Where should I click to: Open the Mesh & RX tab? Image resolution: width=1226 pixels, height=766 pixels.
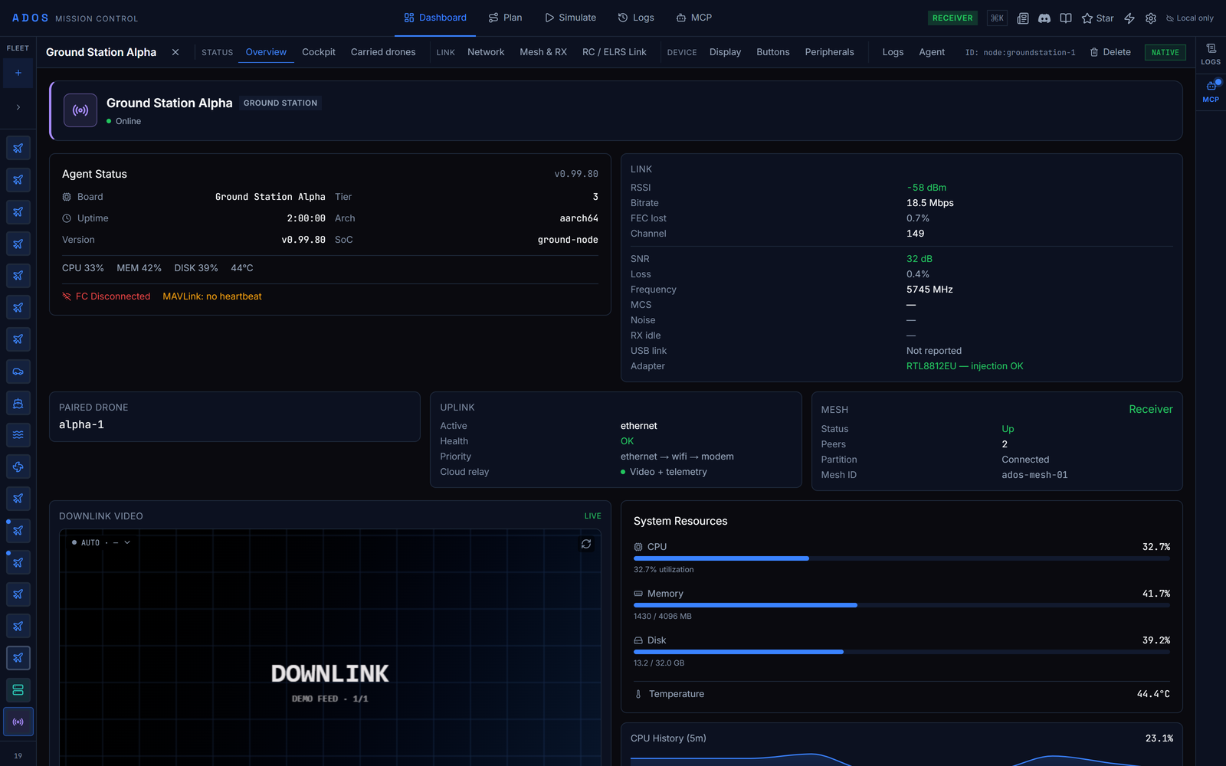(x=543, y=52)
